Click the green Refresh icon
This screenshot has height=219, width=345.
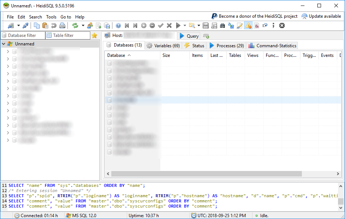[x=75, y=25]
